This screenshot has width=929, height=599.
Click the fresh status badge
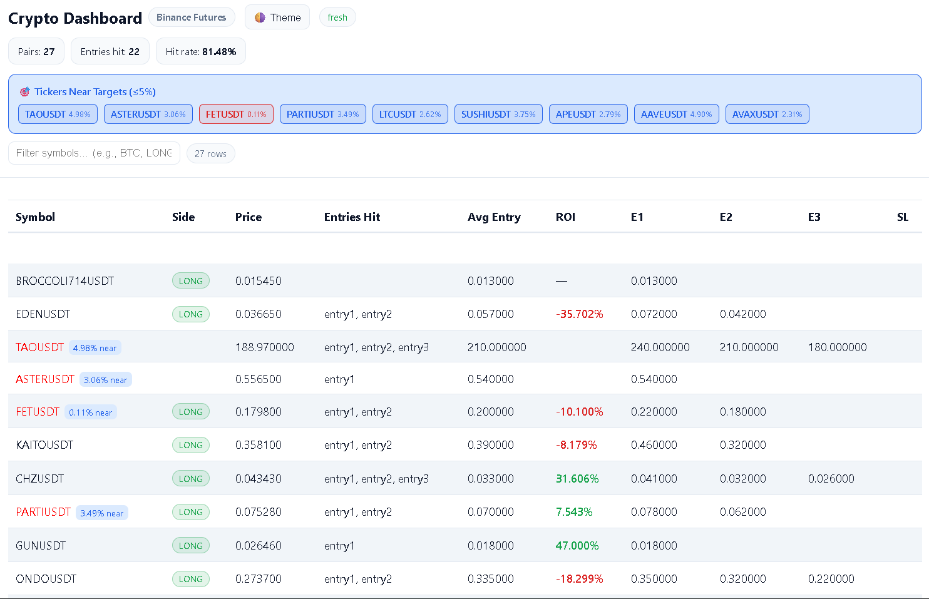pos(337,18)
